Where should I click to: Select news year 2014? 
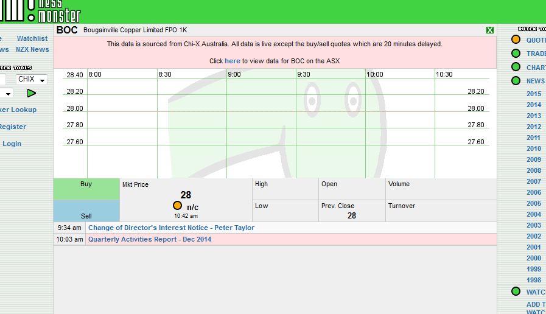pyautogui.click(x=534, y=105)
